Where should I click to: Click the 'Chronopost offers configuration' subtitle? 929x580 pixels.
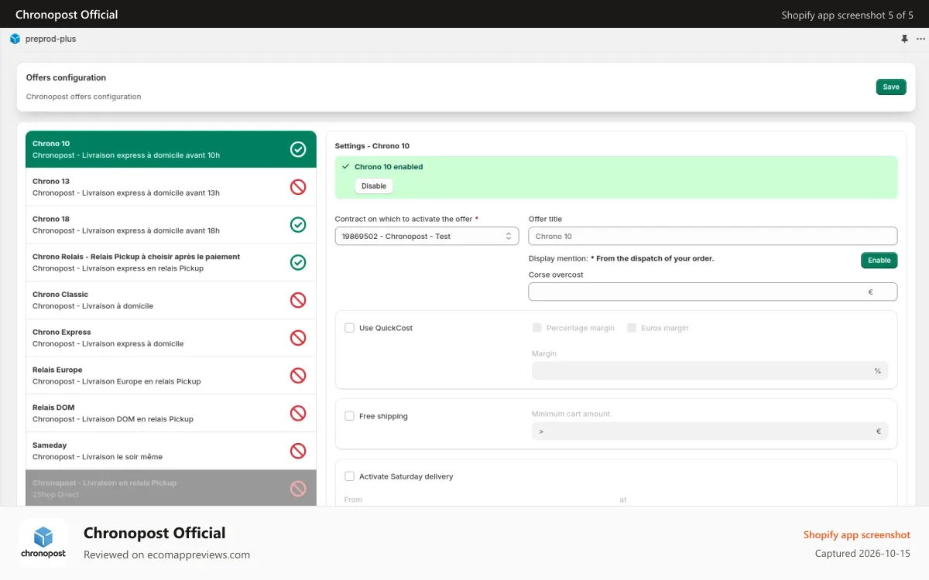pos(84,97)
